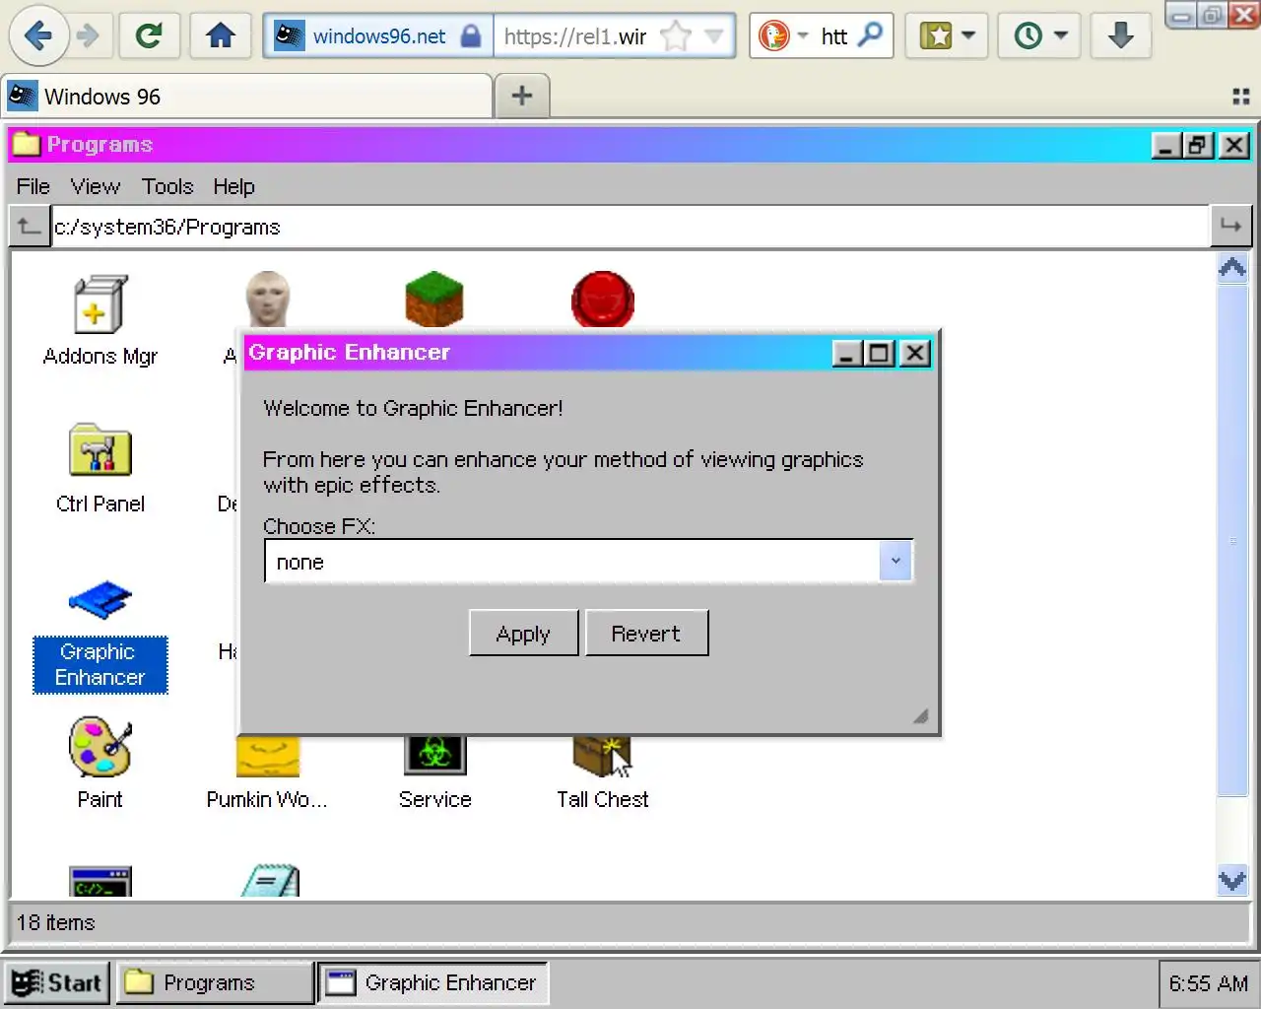Click the windows96.net site identity label

[x=379, y=36]
